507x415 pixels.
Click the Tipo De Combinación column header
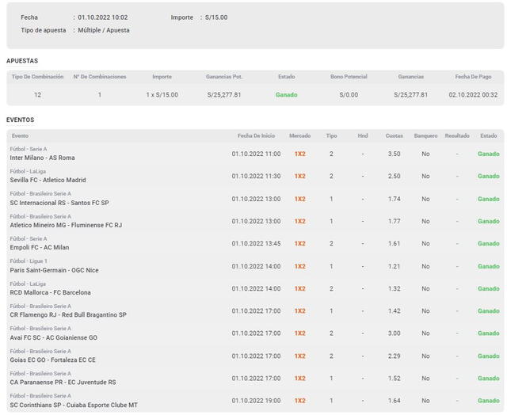(37, 77)
